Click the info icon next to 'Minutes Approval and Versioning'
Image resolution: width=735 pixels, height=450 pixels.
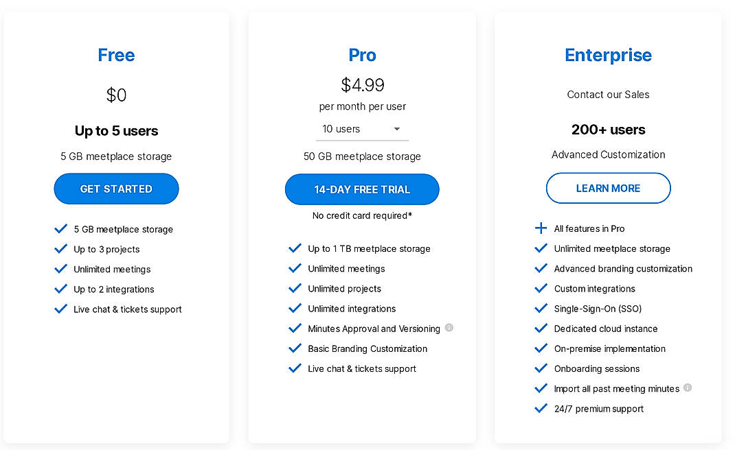449,329
